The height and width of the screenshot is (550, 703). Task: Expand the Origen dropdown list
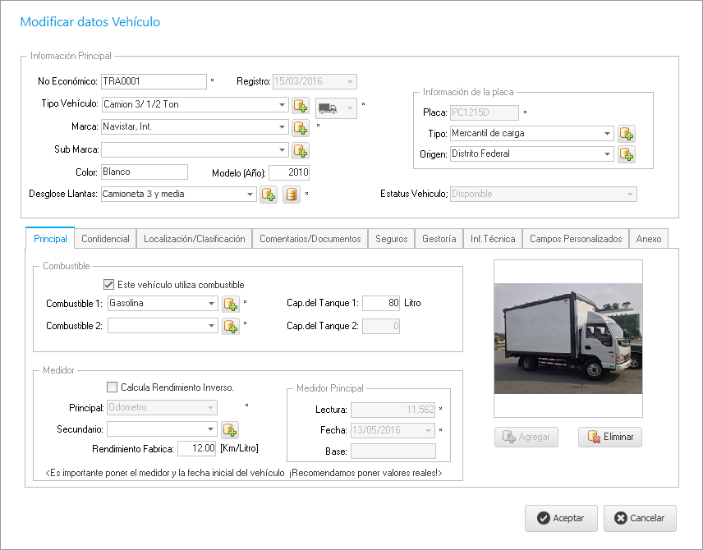click(x=607, y=154)
